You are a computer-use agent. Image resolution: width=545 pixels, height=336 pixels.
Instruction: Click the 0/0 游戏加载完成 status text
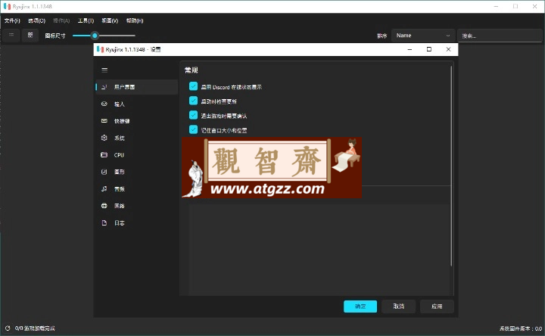click(35, 328)
